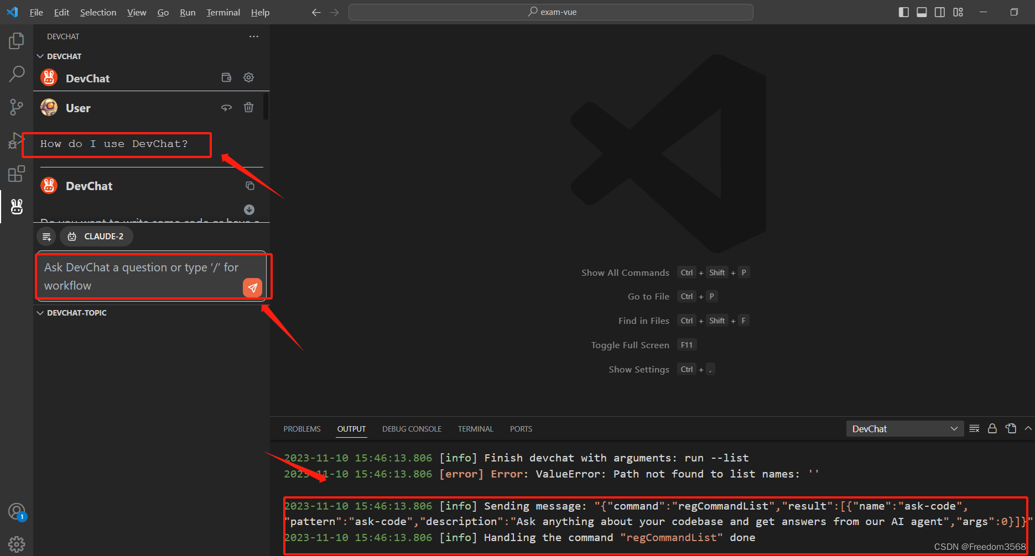Viewport: 1035px width, 556px height.
Task: Switch to the PROBLEMS tab
Action: click(x=302, y=429)
